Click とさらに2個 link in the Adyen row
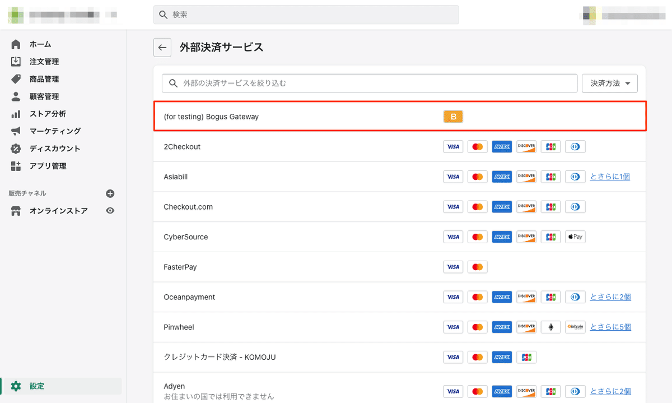 [x=610, y=392]
